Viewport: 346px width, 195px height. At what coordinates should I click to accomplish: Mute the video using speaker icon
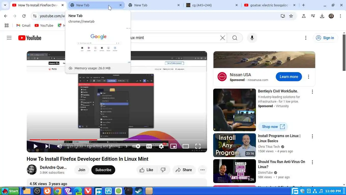[x=60, y=146]
